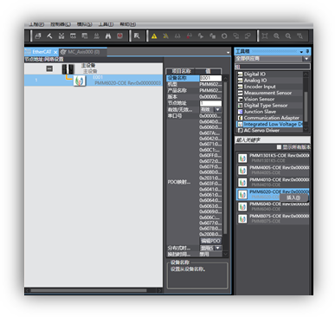This screenshot has width=335, height=317.
Task: Click the Edit PDO button
Action: (210, 241)
